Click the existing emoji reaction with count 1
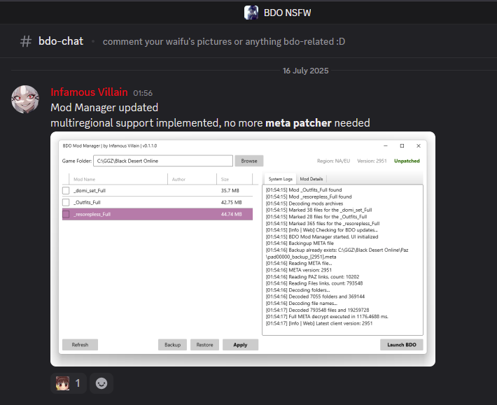Viewport: 497px width, 405px height. pyautogui.click(x=68, y=383)
